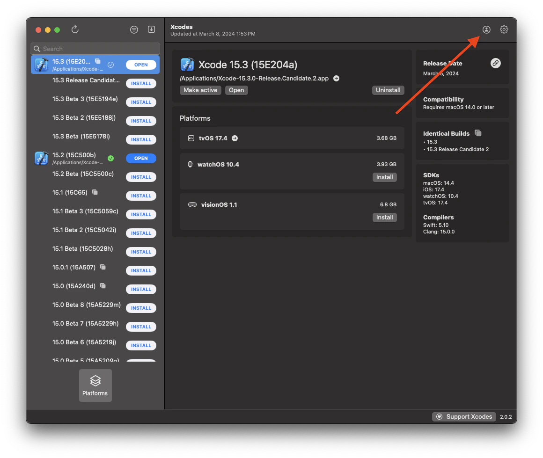Image resolution: width=543 pixels, height=458 pixels.
Task: Click the refresh Xcode list icon
Action: coord(75,29)
